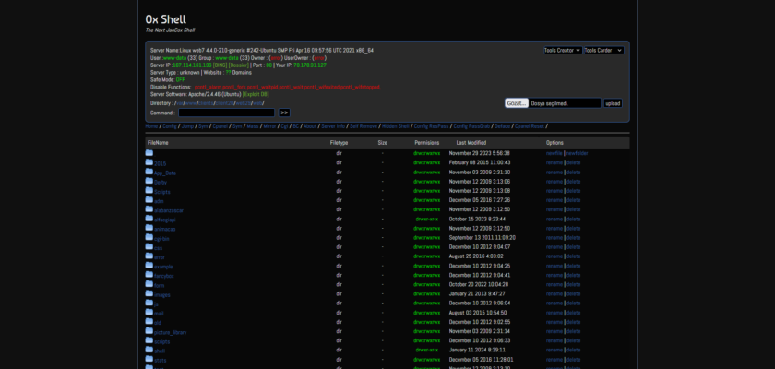Viewport: 775px width, 369px height.
Task: Click the adm folder icon
Action: tap(149, 199)
